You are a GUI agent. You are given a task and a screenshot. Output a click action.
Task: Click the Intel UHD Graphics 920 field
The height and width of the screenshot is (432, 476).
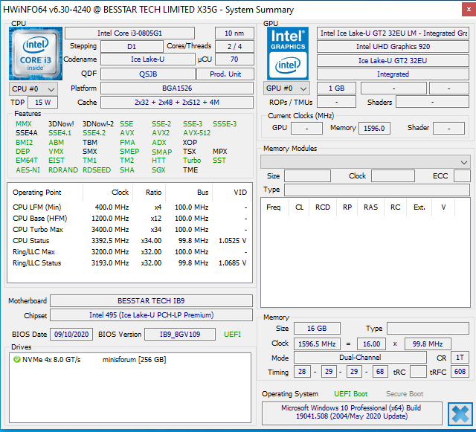pos(393,46)
